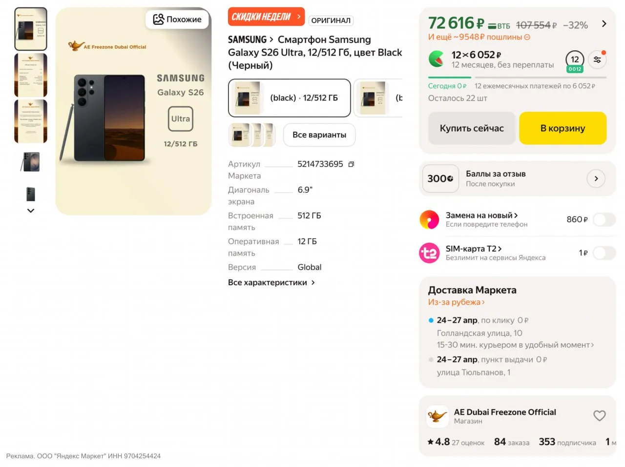Screen dimensions: 625x467
Task: Click the installment payment progress bar
Action: (517, 78)
